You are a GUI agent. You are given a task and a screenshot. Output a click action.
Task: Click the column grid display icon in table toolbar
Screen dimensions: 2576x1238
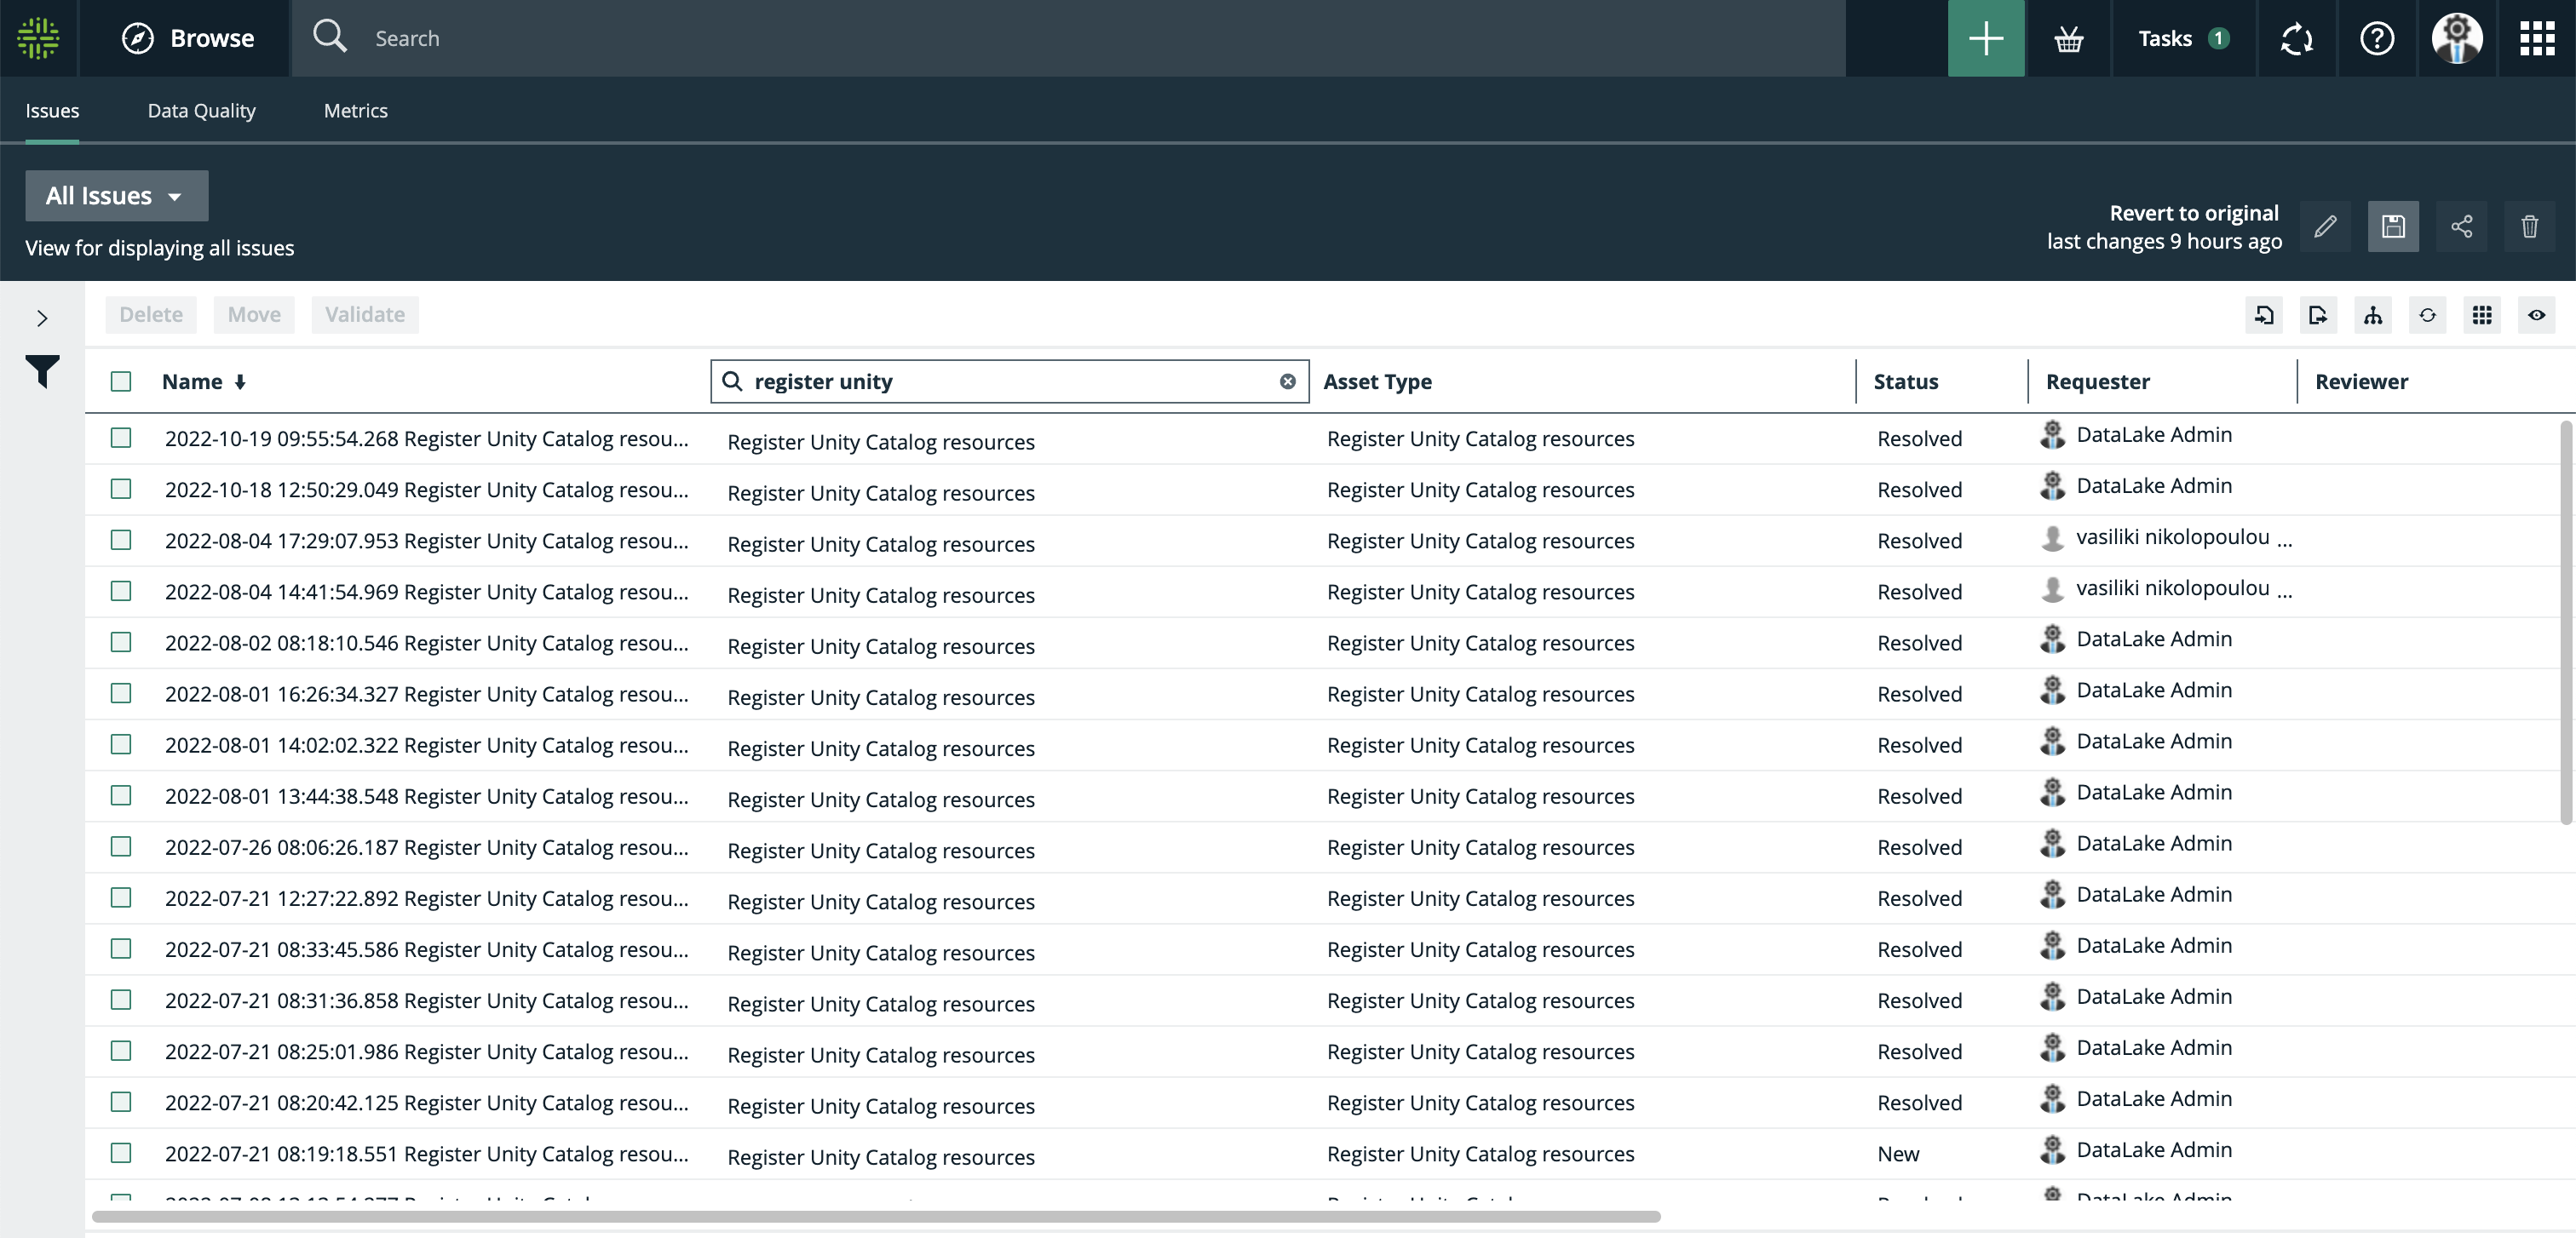tap(2482, 315)
